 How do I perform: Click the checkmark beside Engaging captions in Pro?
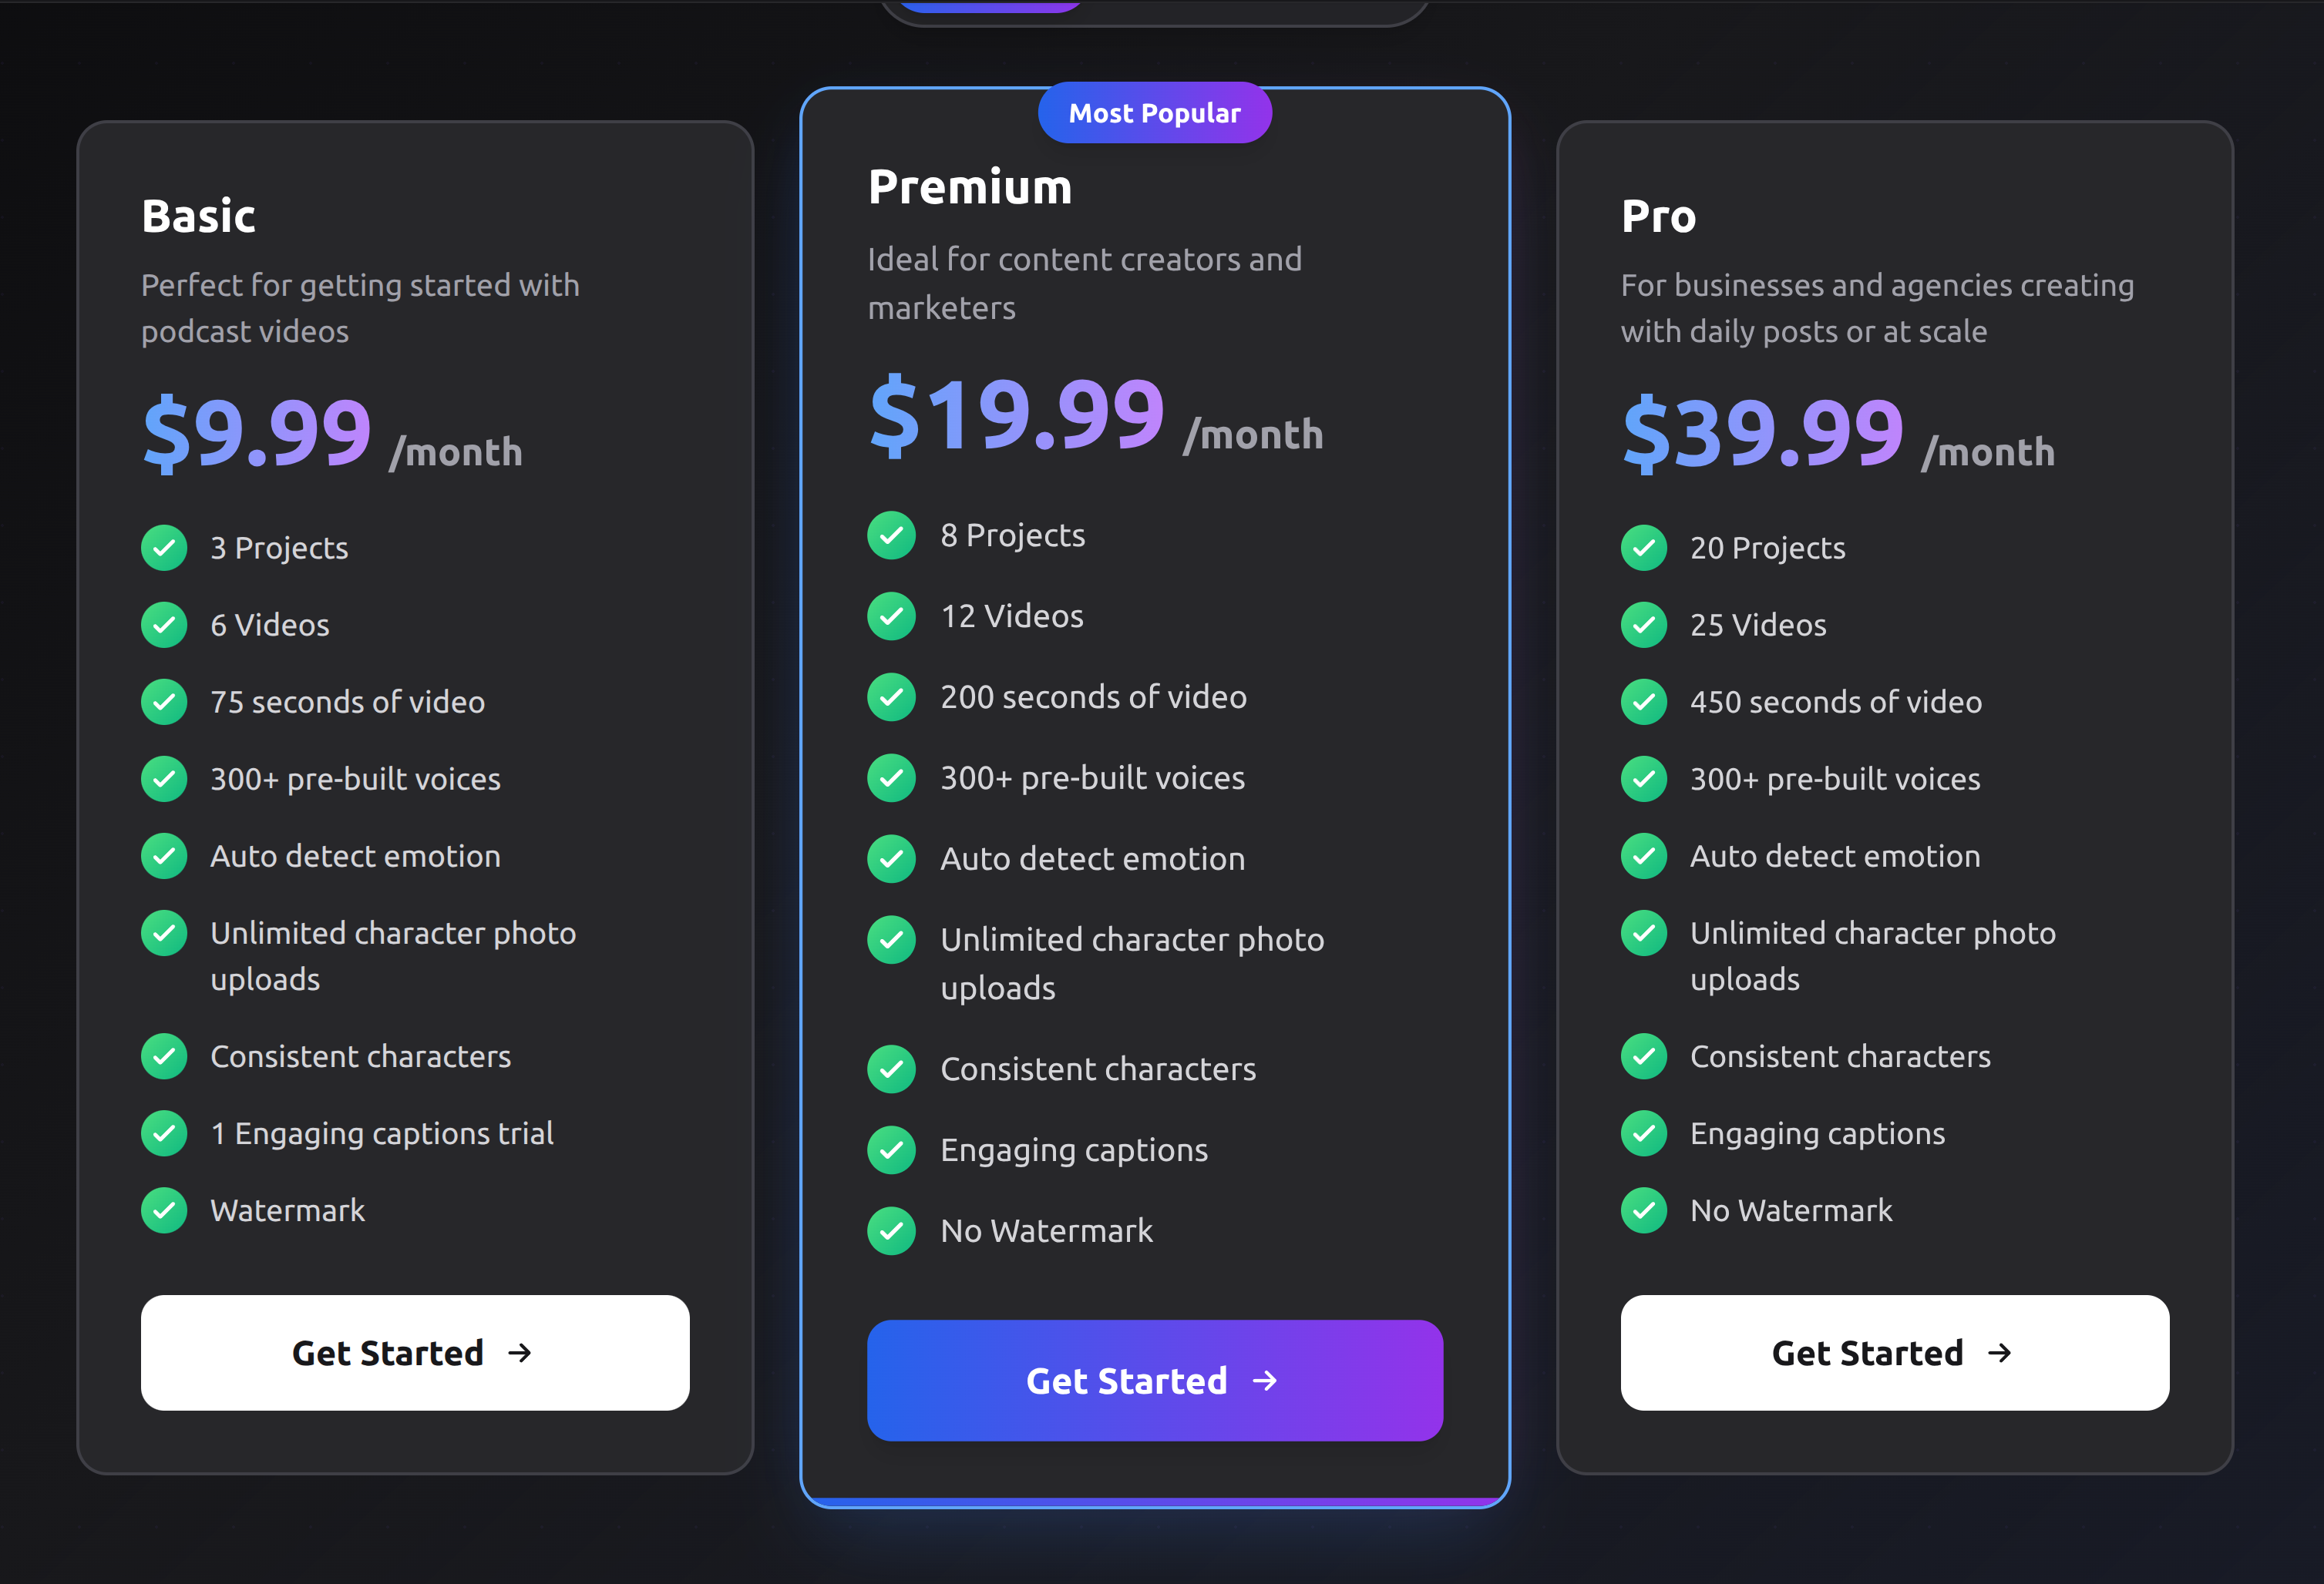pyautogui.click(x=1644, y=1133)
